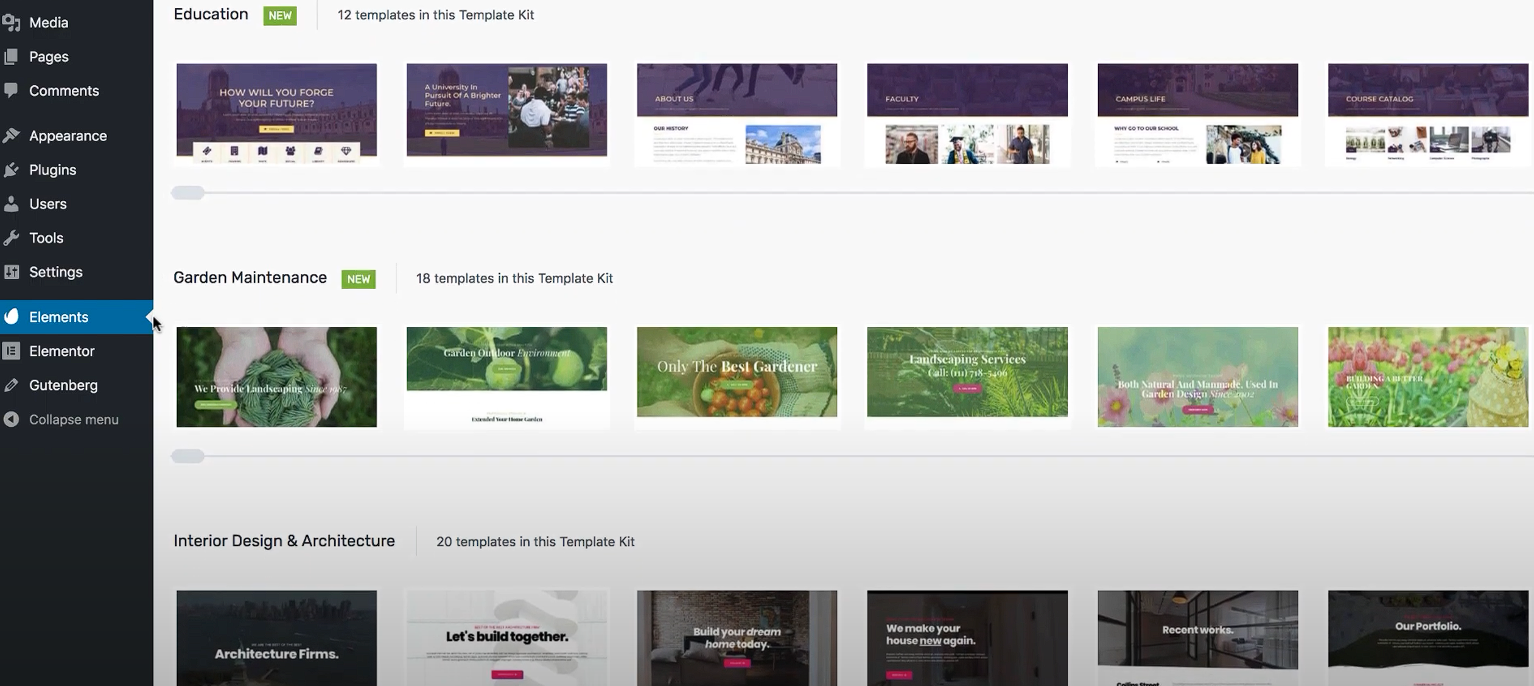Open the Settings icon in the sidebar
Screen dimensions: 1534x686
(13, 271)
